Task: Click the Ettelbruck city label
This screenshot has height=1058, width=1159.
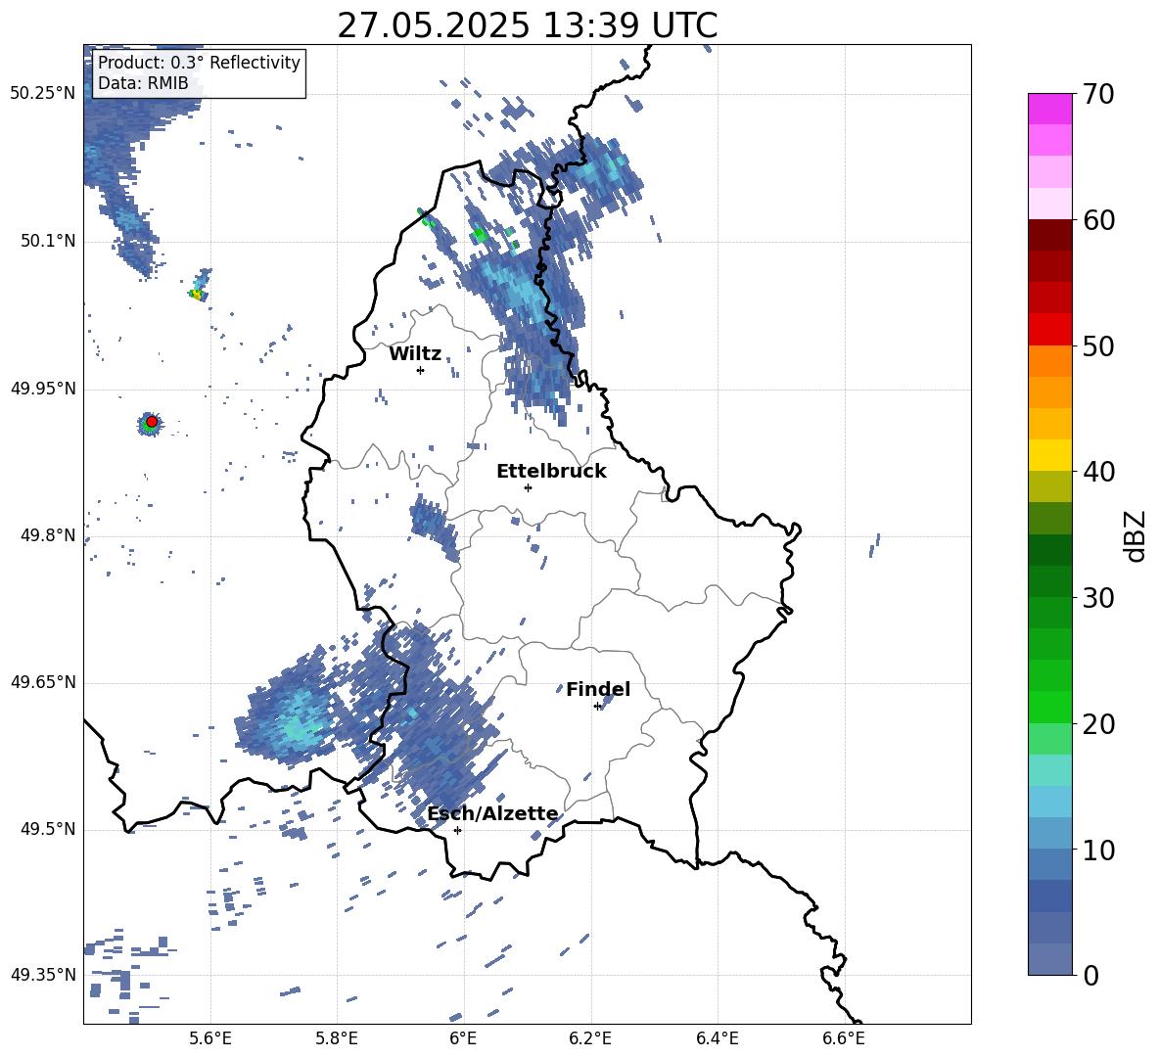Action: pos(551,472)
